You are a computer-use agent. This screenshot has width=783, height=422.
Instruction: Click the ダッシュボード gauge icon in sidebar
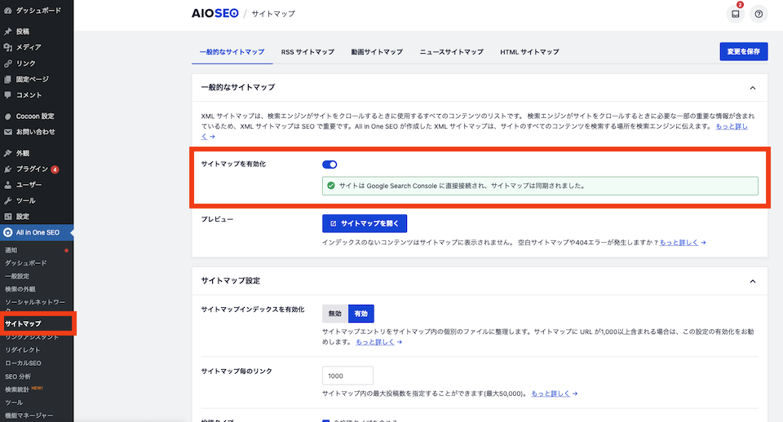(8, 10)
